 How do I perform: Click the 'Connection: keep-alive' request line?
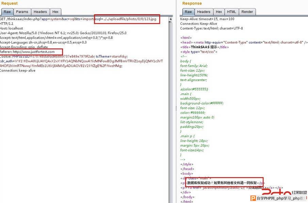click(x=18, y=71)
